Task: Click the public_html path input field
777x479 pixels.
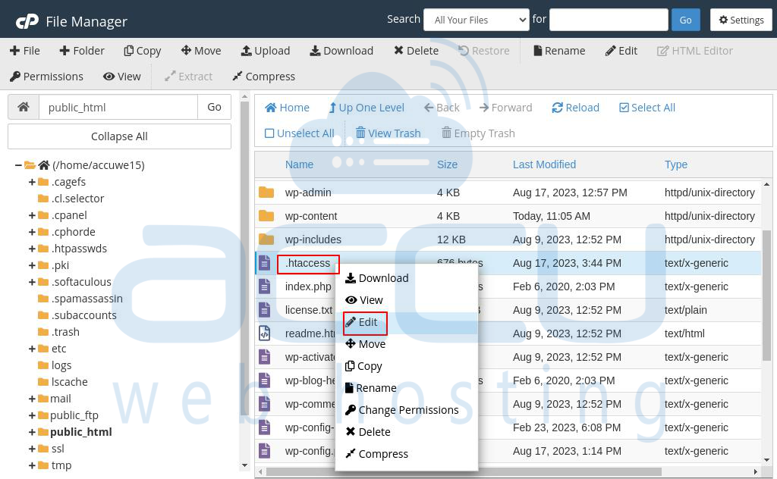Action: (x=118, y=107)
